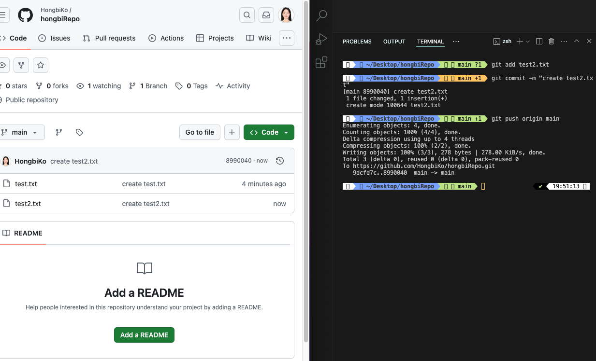
Task: Click the Add a README button
Action: tap(144, 335)
